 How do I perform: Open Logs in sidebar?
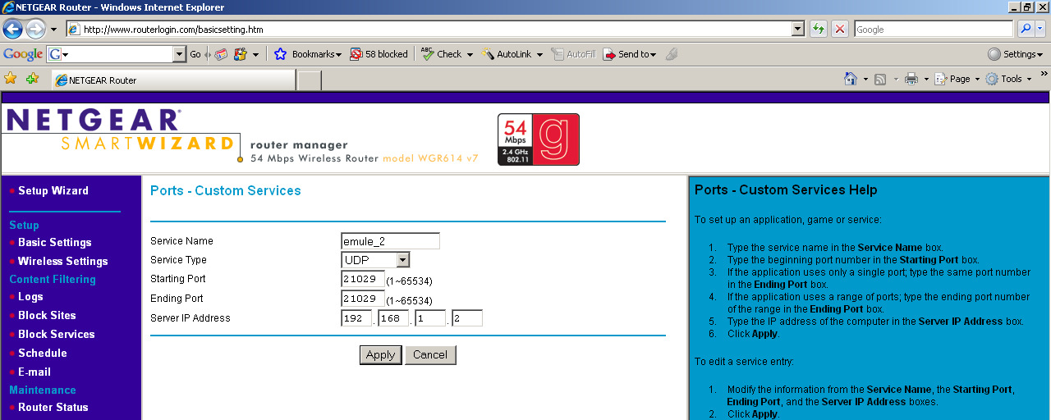point(30,296)
